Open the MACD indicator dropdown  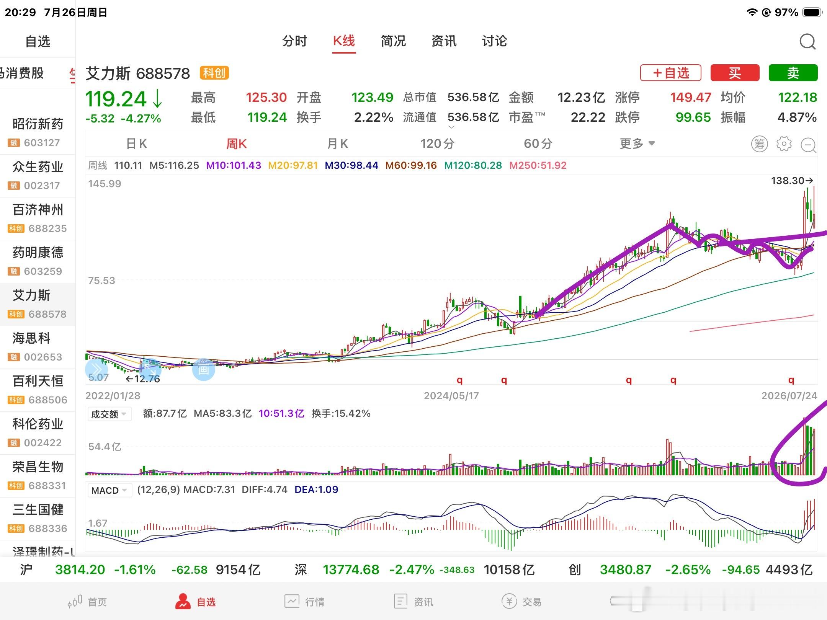(110, 490)
